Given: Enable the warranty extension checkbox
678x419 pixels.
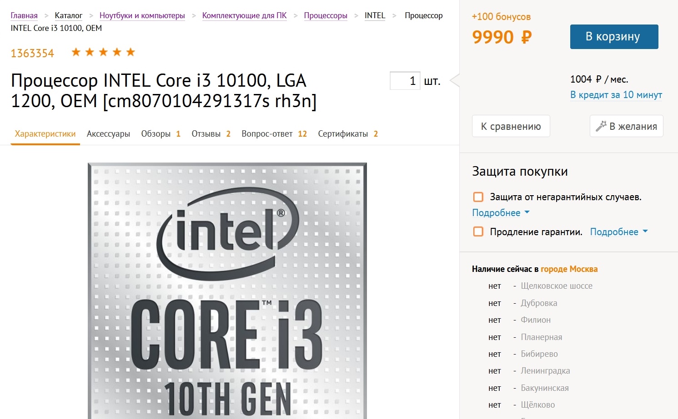Looking at the screenshot, I should 478,232.
